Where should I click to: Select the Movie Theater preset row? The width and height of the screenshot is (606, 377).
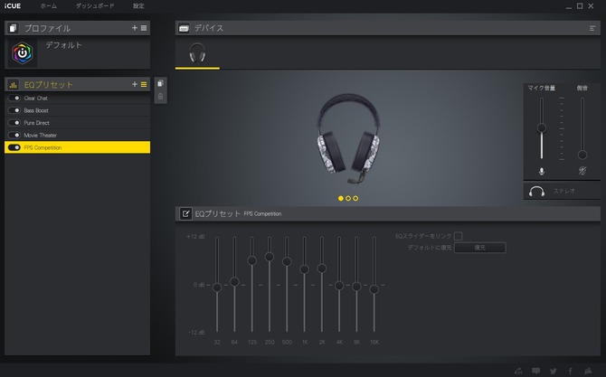(77, 136)
